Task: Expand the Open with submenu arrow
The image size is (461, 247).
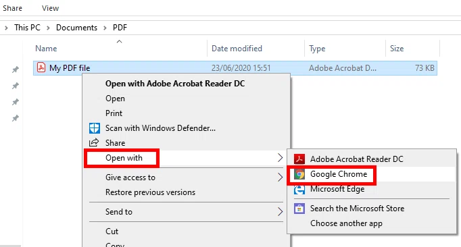Action: [280, 158]
